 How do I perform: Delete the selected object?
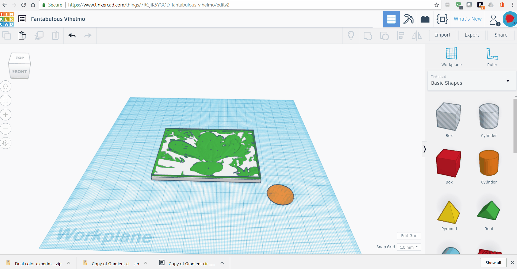(55, 35)
